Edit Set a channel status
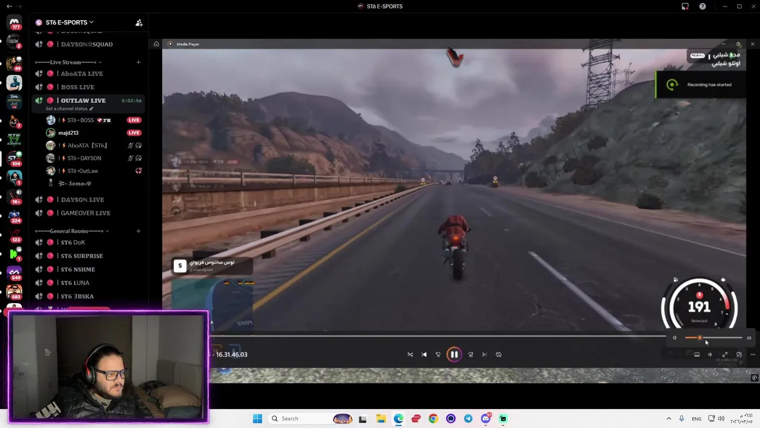This screenshot has height=428, width=760. tap(69, 109)
